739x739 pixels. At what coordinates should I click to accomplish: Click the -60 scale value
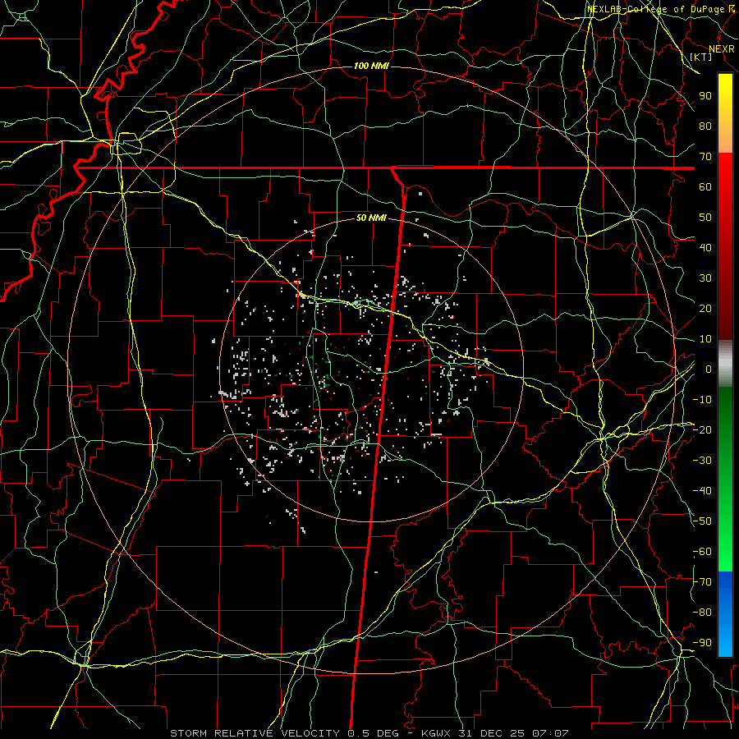(x=702, y=552)
